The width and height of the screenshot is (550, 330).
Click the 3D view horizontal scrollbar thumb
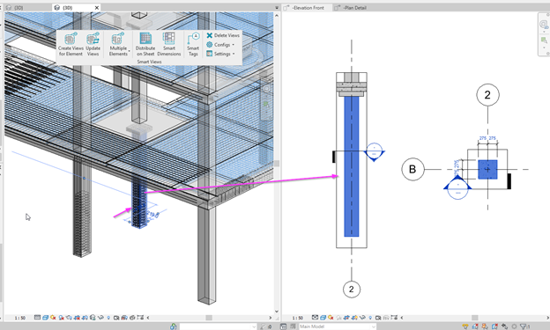[x=209, y=318]
